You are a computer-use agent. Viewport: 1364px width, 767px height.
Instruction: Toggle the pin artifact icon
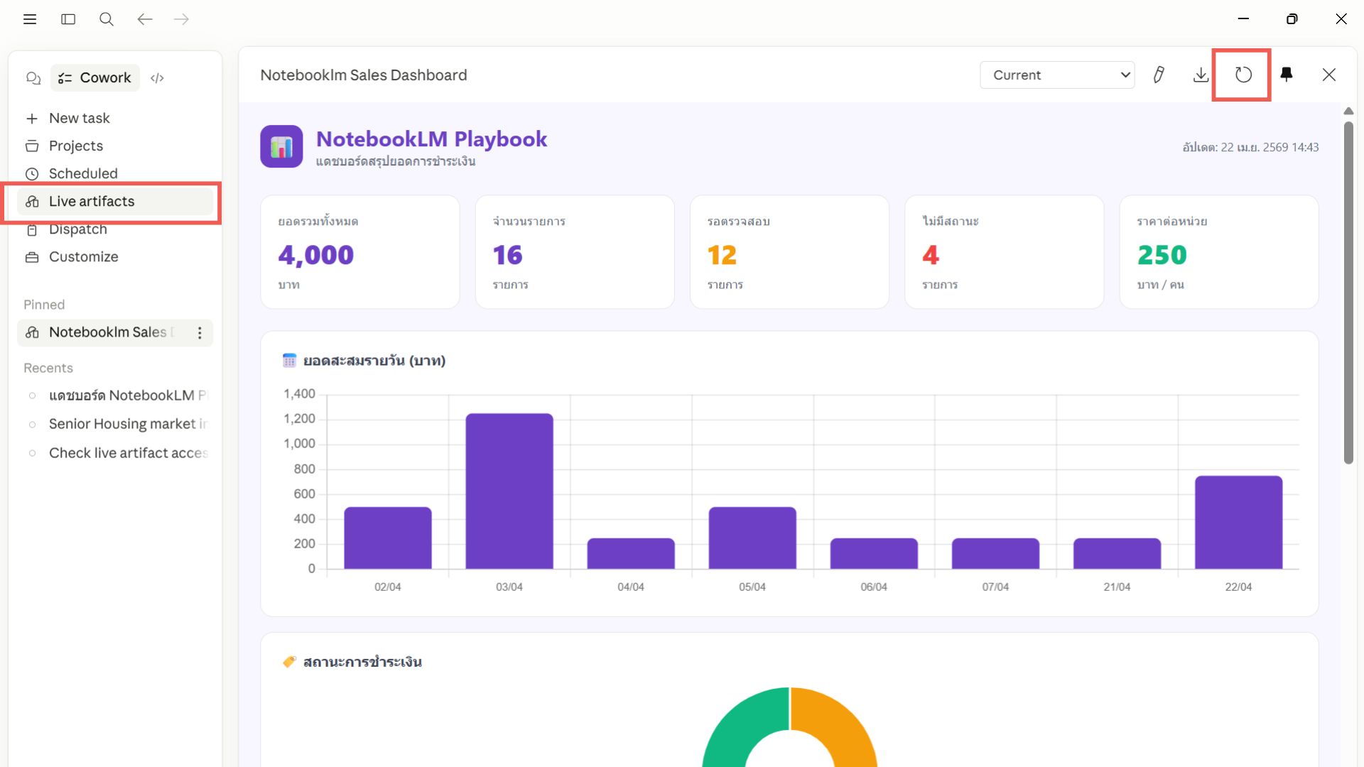point(1286,75)
